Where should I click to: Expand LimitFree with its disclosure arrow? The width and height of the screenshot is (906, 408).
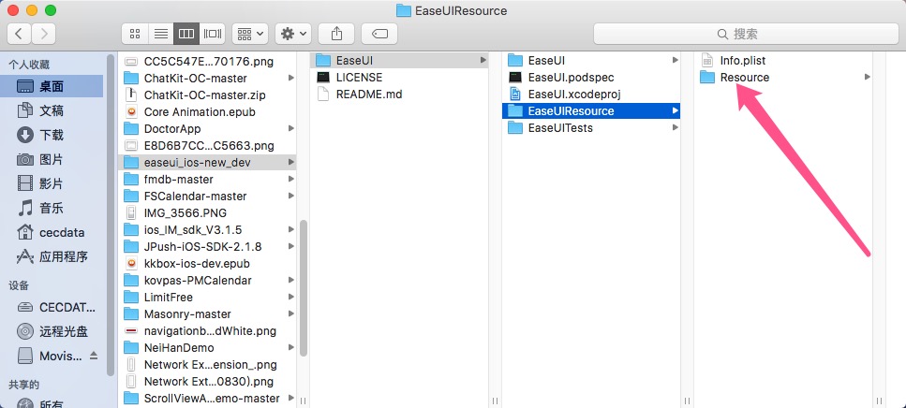[291, 298]
